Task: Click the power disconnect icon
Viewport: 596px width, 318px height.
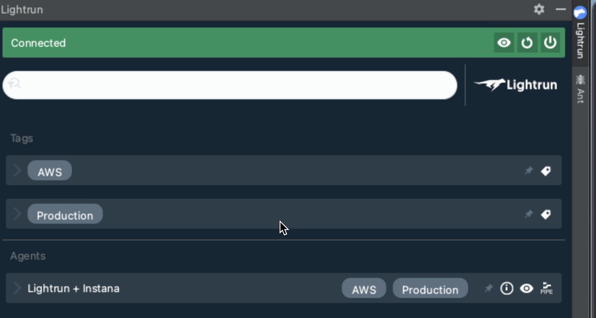Action: (x=550, y=43)
